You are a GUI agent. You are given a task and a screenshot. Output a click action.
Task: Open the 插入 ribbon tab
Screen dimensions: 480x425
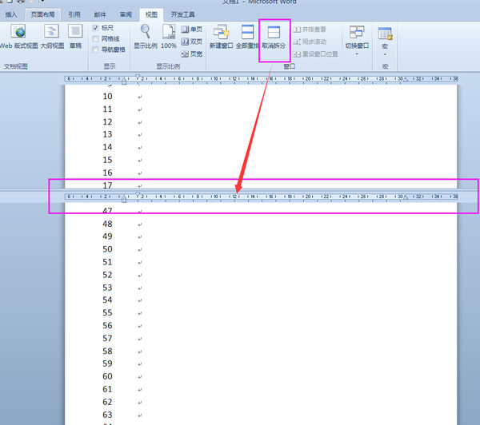point(11,14)
